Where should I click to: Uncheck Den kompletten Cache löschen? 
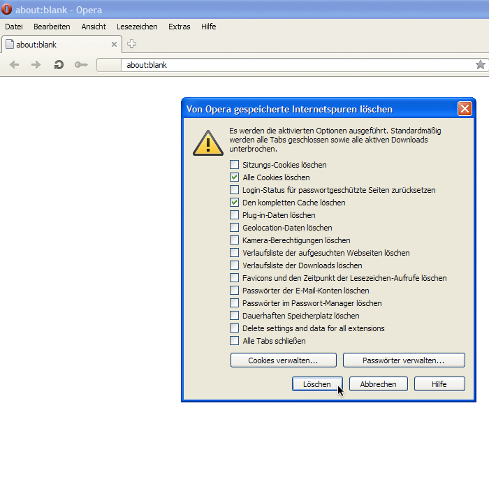234,202
